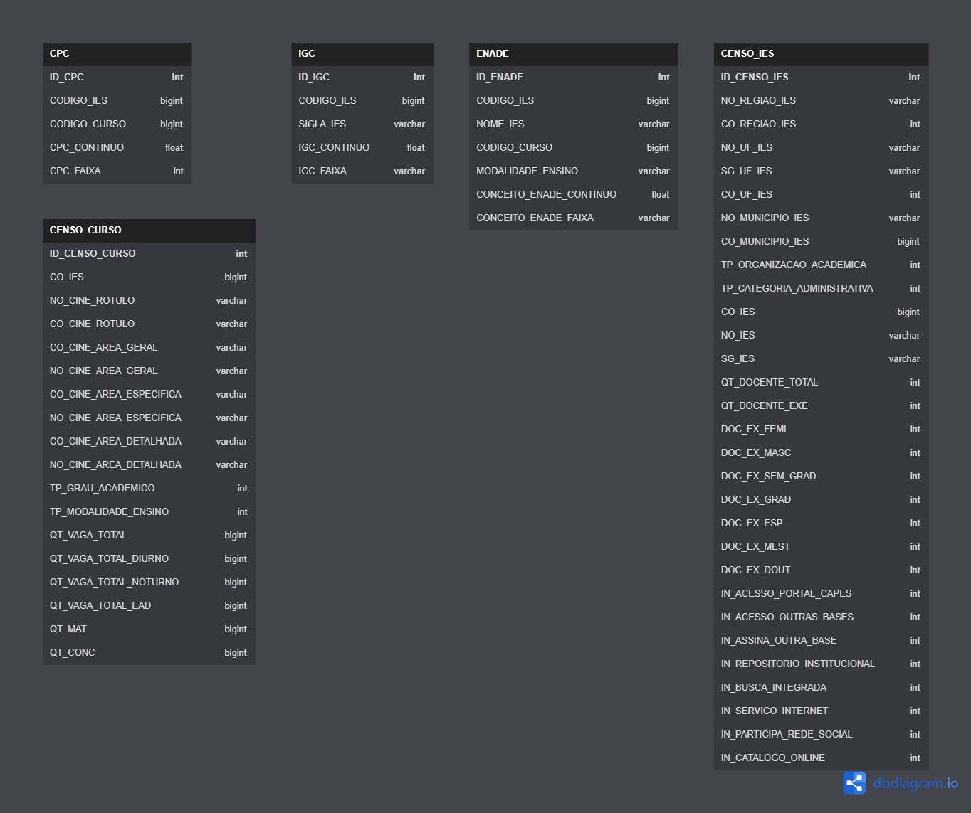The image size is (971, 813).
Task: Select CO_IES in the CENSO_IES table
Action: (x=822, y=312)
